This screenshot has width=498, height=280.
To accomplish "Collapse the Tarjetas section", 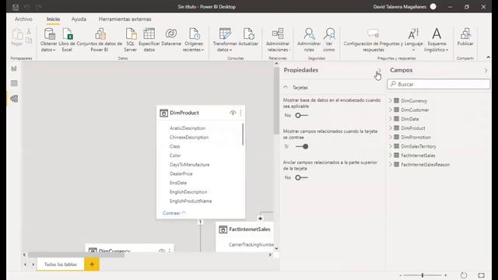I will point(286,87).
